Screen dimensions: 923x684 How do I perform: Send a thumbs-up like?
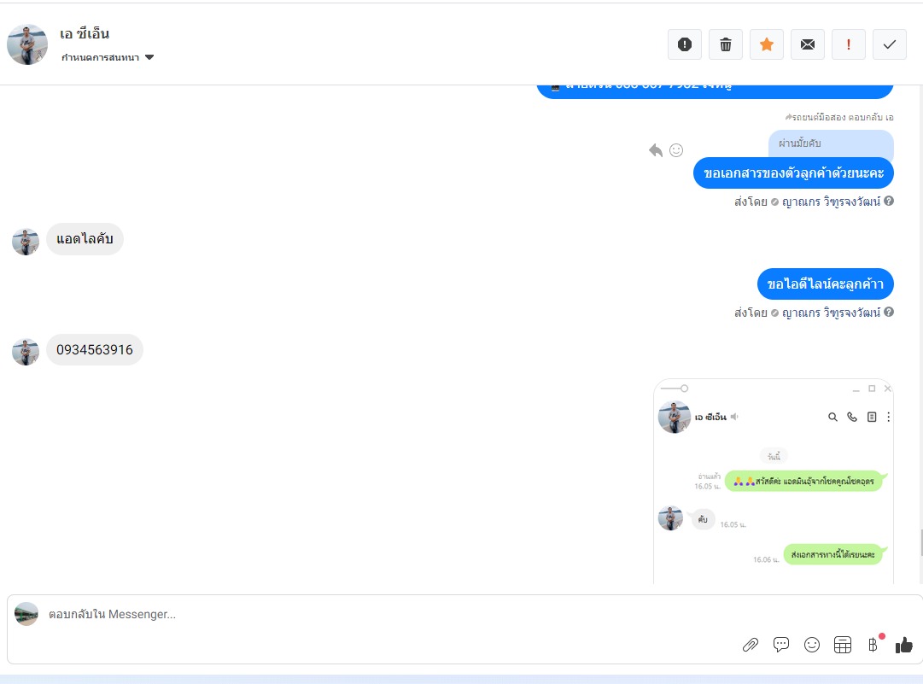point(903,646)
